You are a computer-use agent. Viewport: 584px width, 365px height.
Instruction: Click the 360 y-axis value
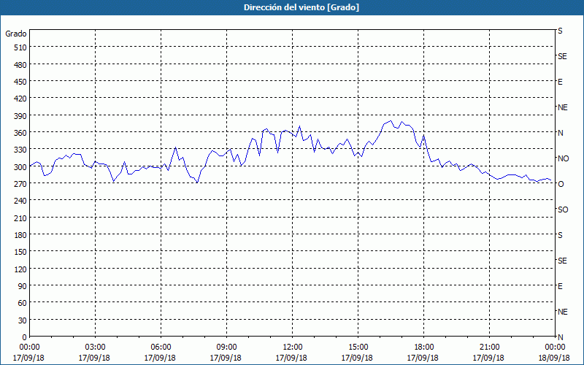pyautogui.click(x=20, y=133)
